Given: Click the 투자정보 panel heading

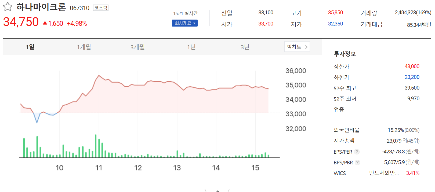Looking at the screenshot, I should [345, 54].
